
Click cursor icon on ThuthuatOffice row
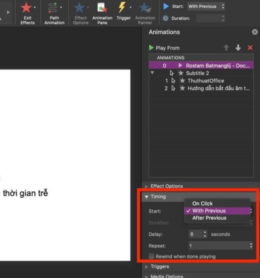tap(173, 81)
